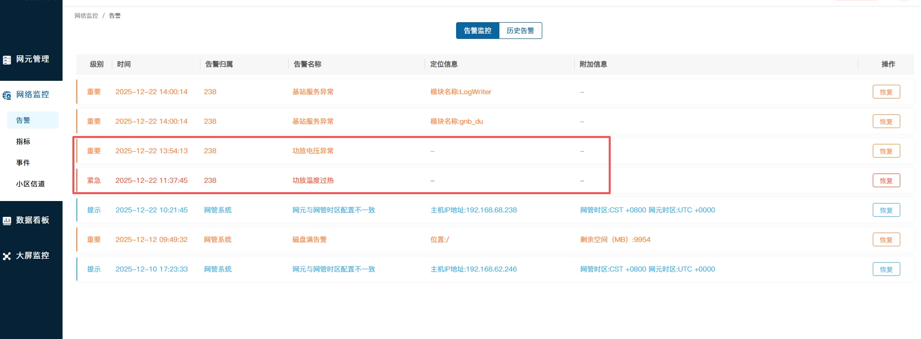Image resolution: width=921 pixels, height=339 pixels.
Task: Click 恢复 for 功放电压异常 alarm
Action: [886, 151]
